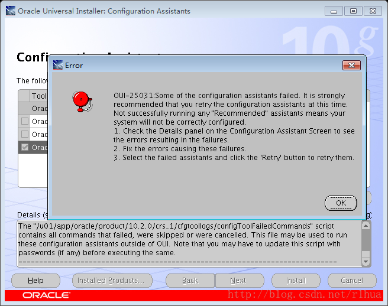
Task: Go Back to previous installer step
Action: (x=190, y=281)
